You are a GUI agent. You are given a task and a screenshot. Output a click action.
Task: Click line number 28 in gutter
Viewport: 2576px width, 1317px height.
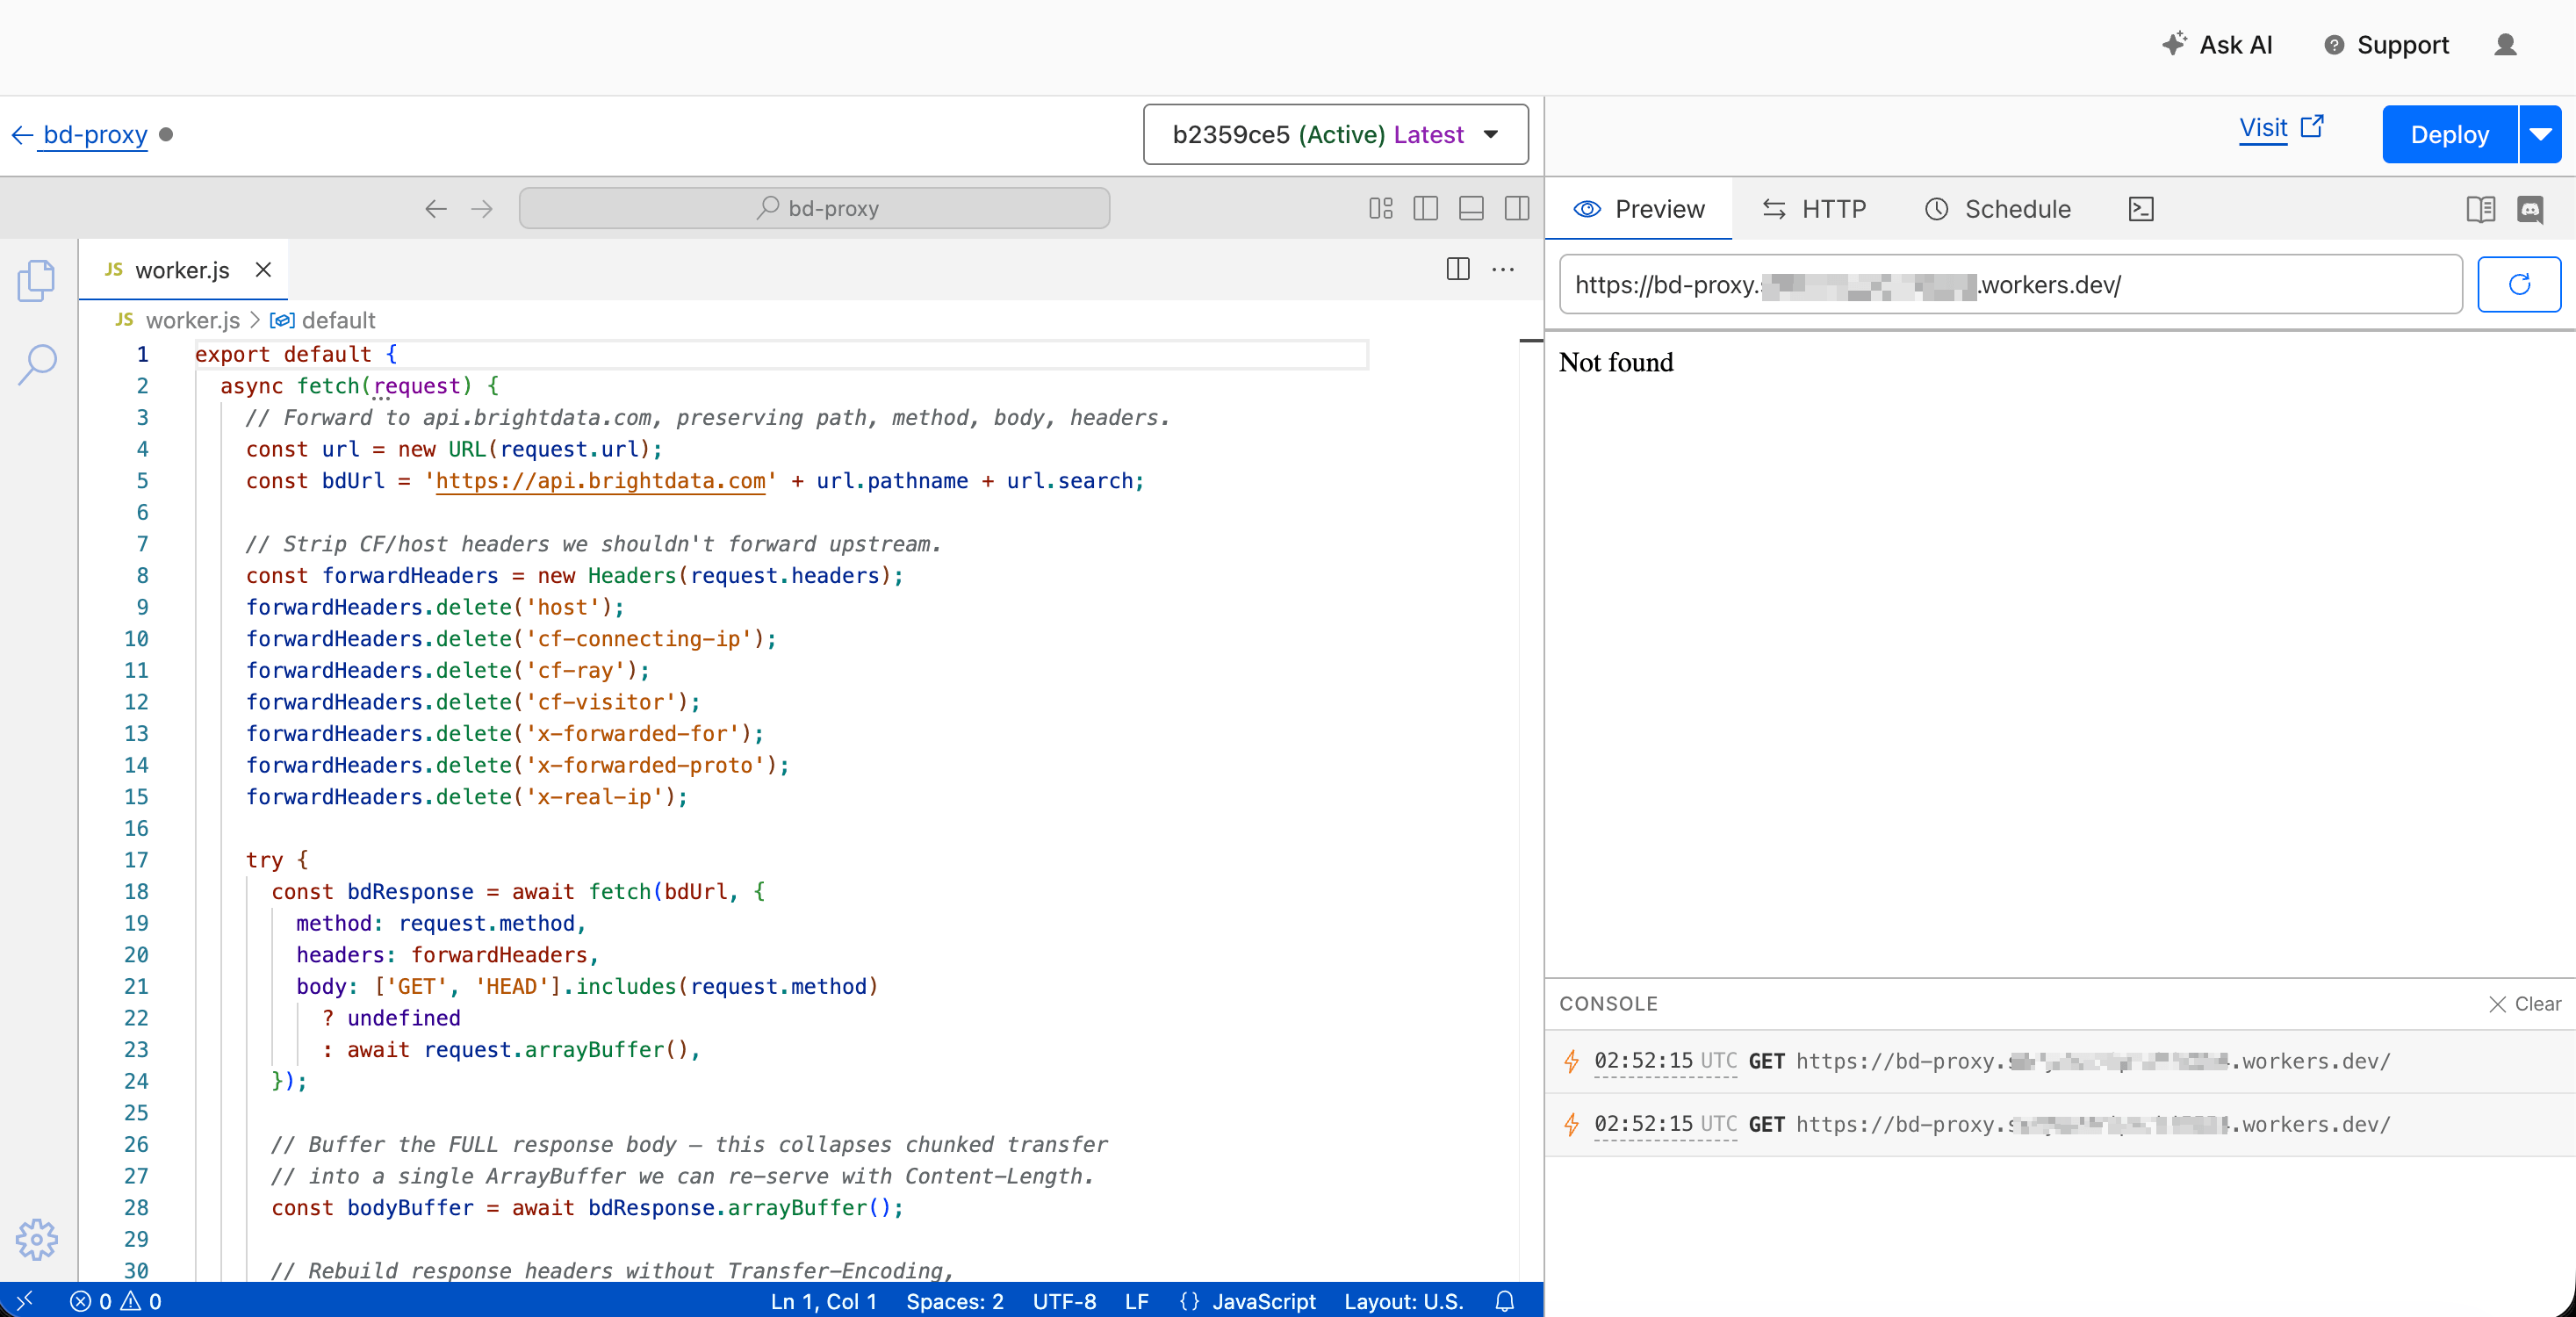point(136,1208)
